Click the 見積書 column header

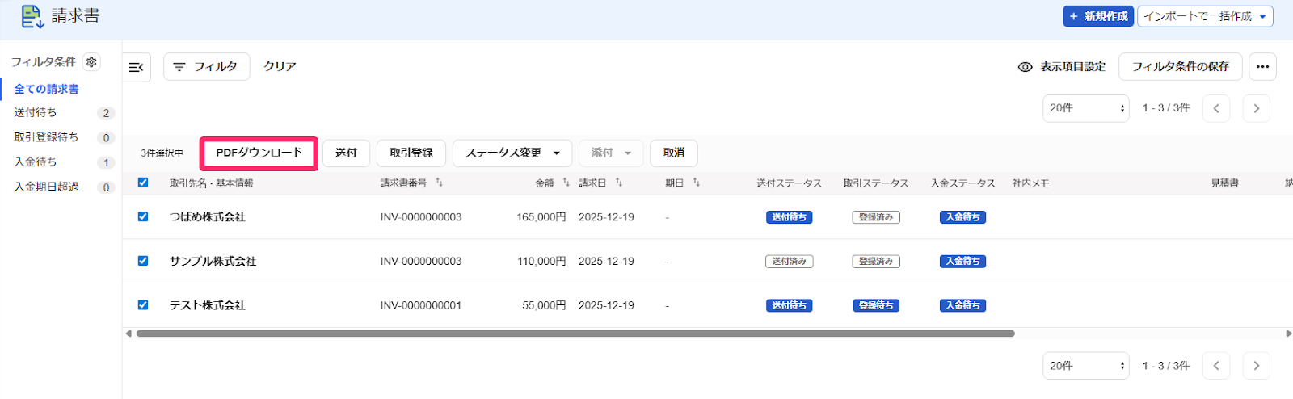point(1224,184)
